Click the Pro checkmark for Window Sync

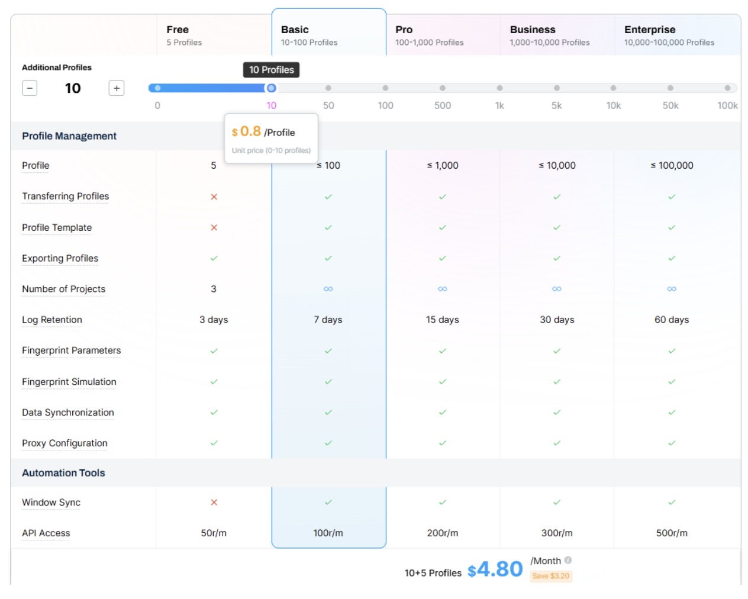tap(443, 503)
